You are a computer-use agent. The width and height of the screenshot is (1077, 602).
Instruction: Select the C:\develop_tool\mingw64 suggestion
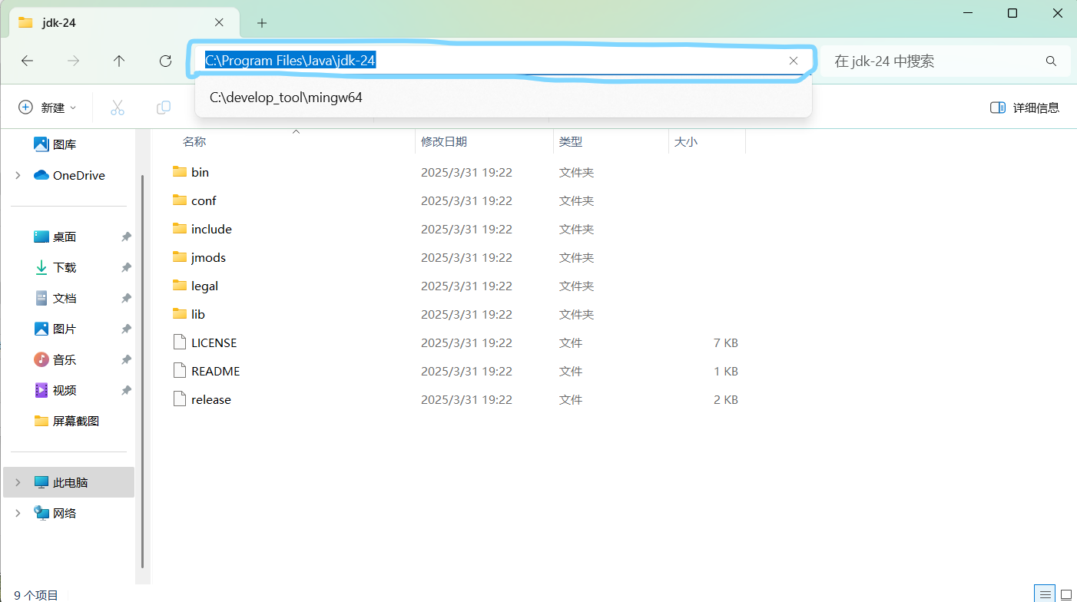(x=286, y=98)
